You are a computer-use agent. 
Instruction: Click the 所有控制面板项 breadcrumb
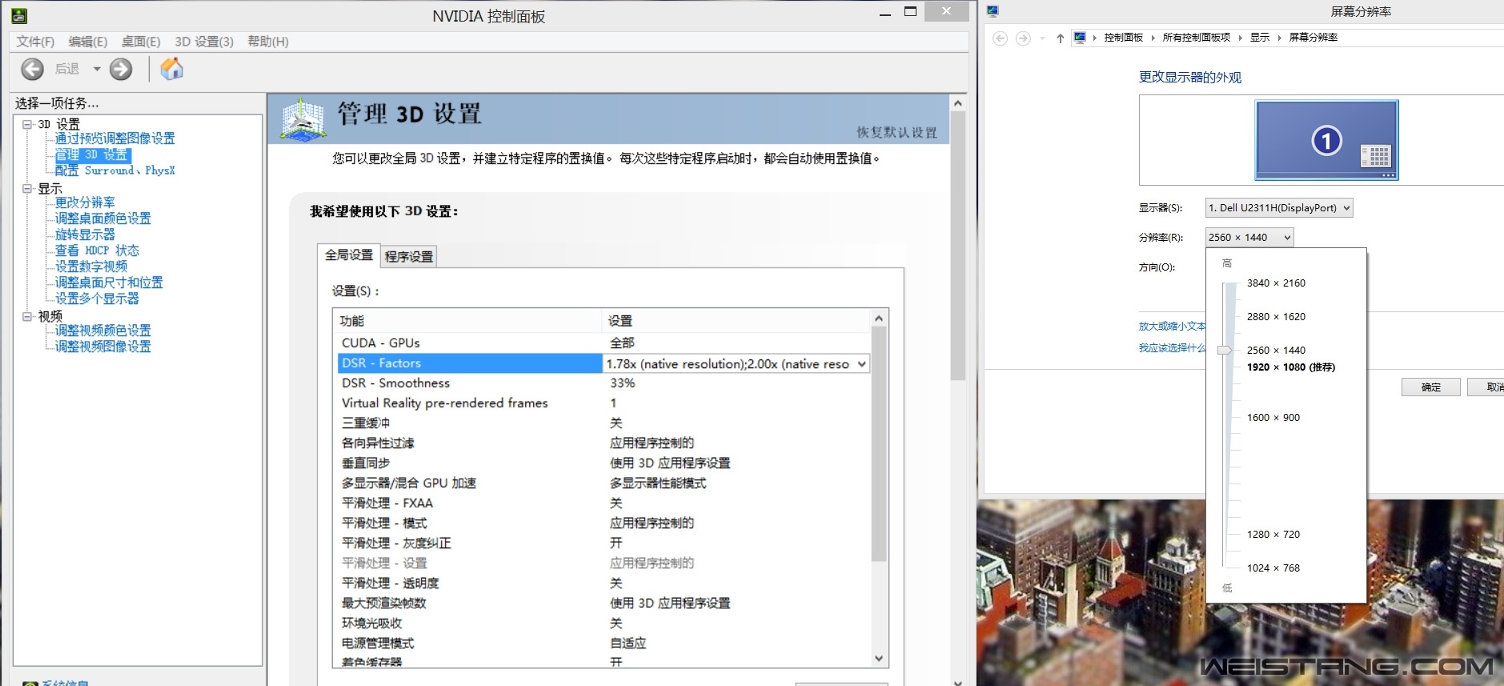coord(1197,38)
